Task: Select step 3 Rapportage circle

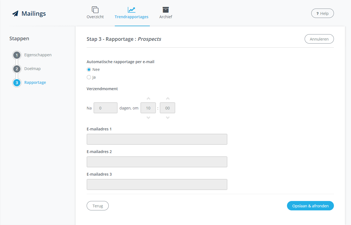Action: [17, 82]
